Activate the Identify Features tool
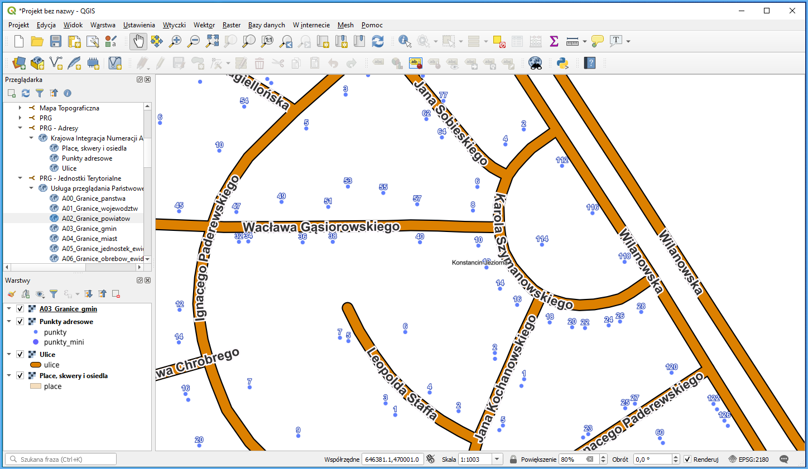808x469 pixels. [405, 41]
